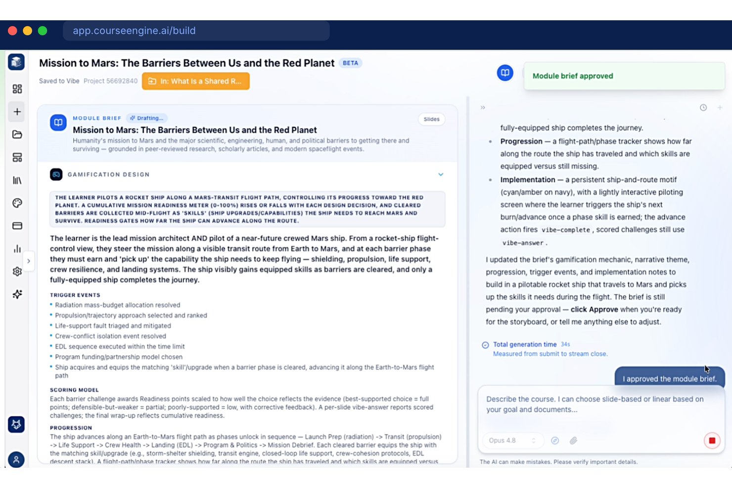Open the card billing icon in sidebar
The image size is (732, 488).
click(17, 226)
